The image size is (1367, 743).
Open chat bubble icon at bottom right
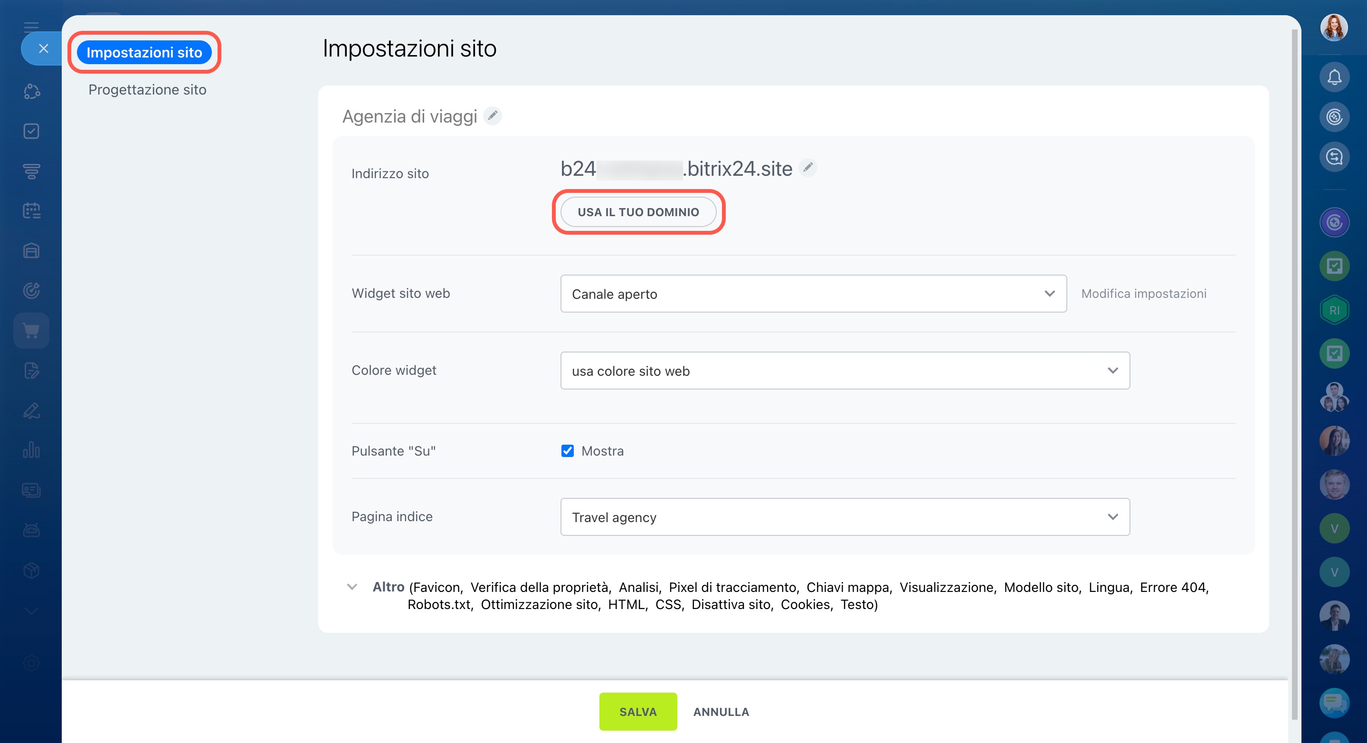pyautogui.click(x=1334, y=703)
